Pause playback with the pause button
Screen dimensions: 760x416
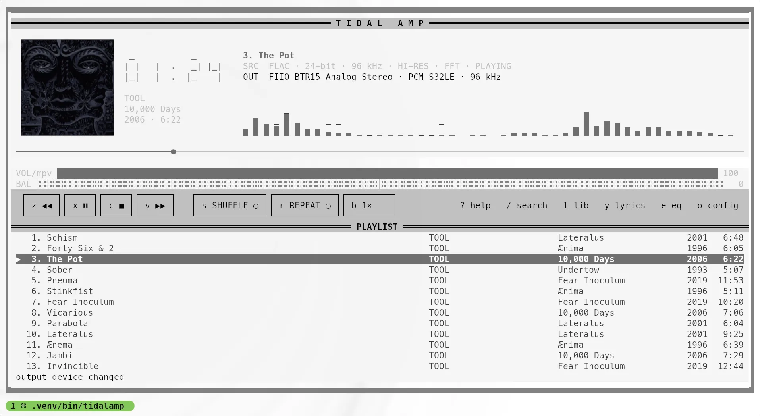[80, 205]
